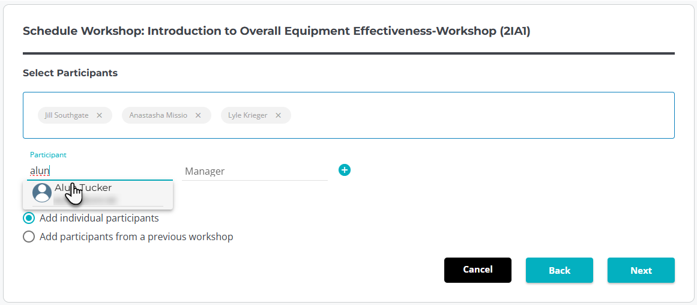The height and width of the screenshot is (305, 697).
Task: Select Add individual participants radio
Action: click(x=29, y=219)
